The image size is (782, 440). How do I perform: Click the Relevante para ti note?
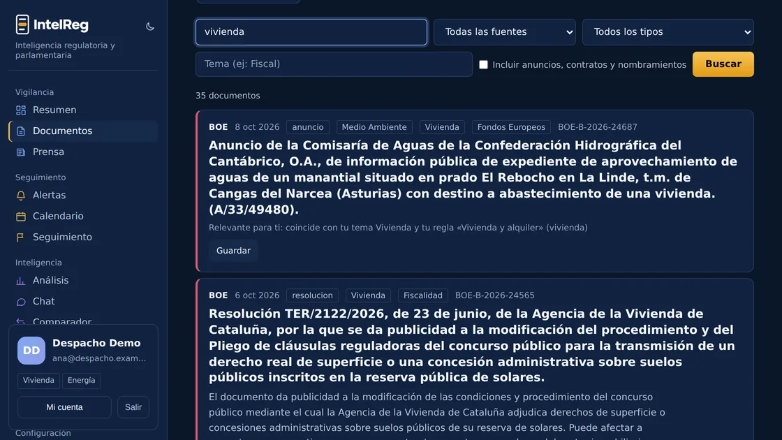(x=398, y=228)
